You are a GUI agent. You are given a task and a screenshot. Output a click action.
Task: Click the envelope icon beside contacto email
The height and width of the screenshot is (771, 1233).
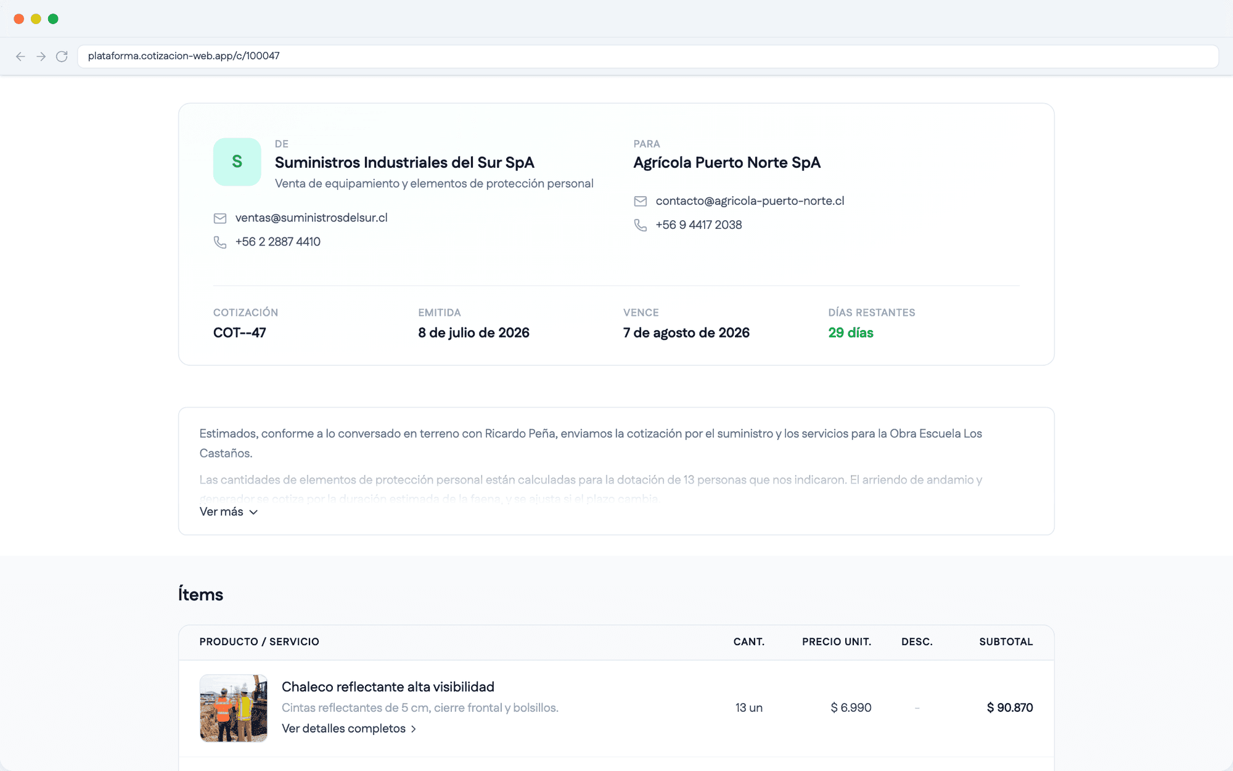[641, 201]
